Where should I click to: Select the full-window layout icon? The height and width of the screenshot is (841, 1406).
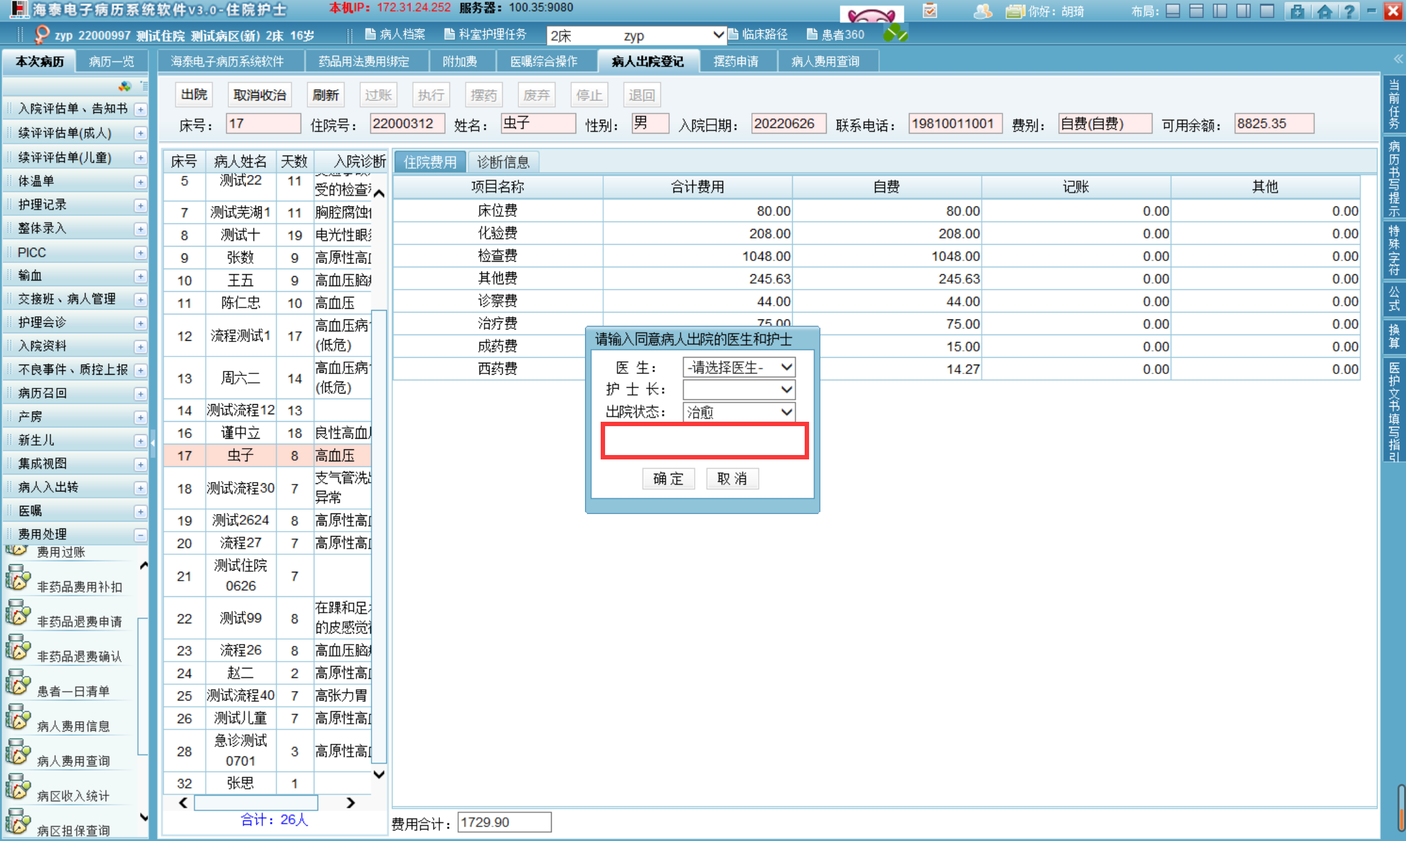point(1267,11)
